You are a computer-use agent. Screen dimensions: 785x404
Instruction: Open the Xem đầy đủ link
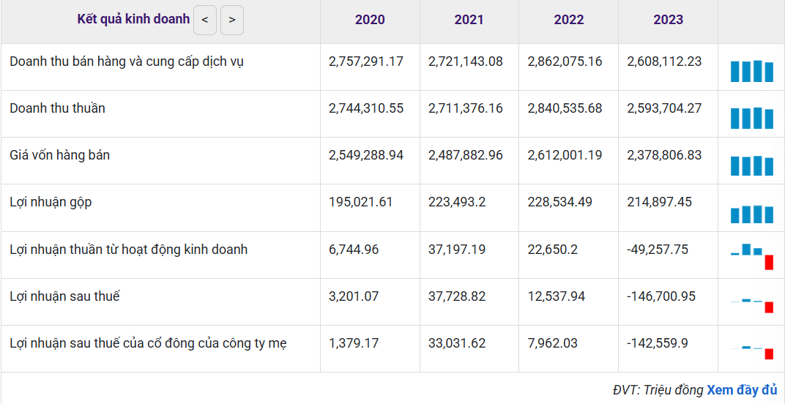(x=742, y=390)
